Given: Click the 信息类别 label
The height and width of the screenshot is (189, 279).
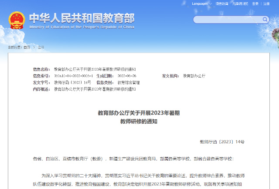Looking at the screenshot, I should 105,82.
